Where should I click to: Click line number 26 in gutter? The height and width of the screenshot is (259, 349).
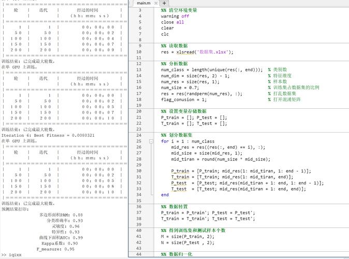(x=139, y=147)
